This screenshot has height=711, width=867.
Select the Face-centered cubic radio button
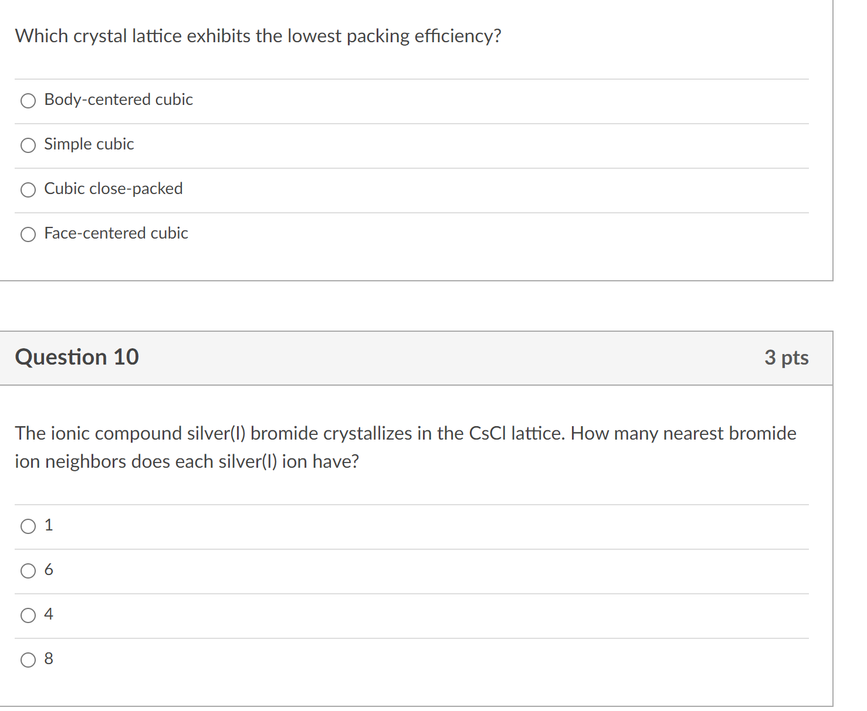28,234
